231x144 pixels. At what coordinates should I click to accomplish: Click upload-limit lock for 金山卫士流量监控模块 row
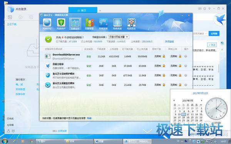180,85
